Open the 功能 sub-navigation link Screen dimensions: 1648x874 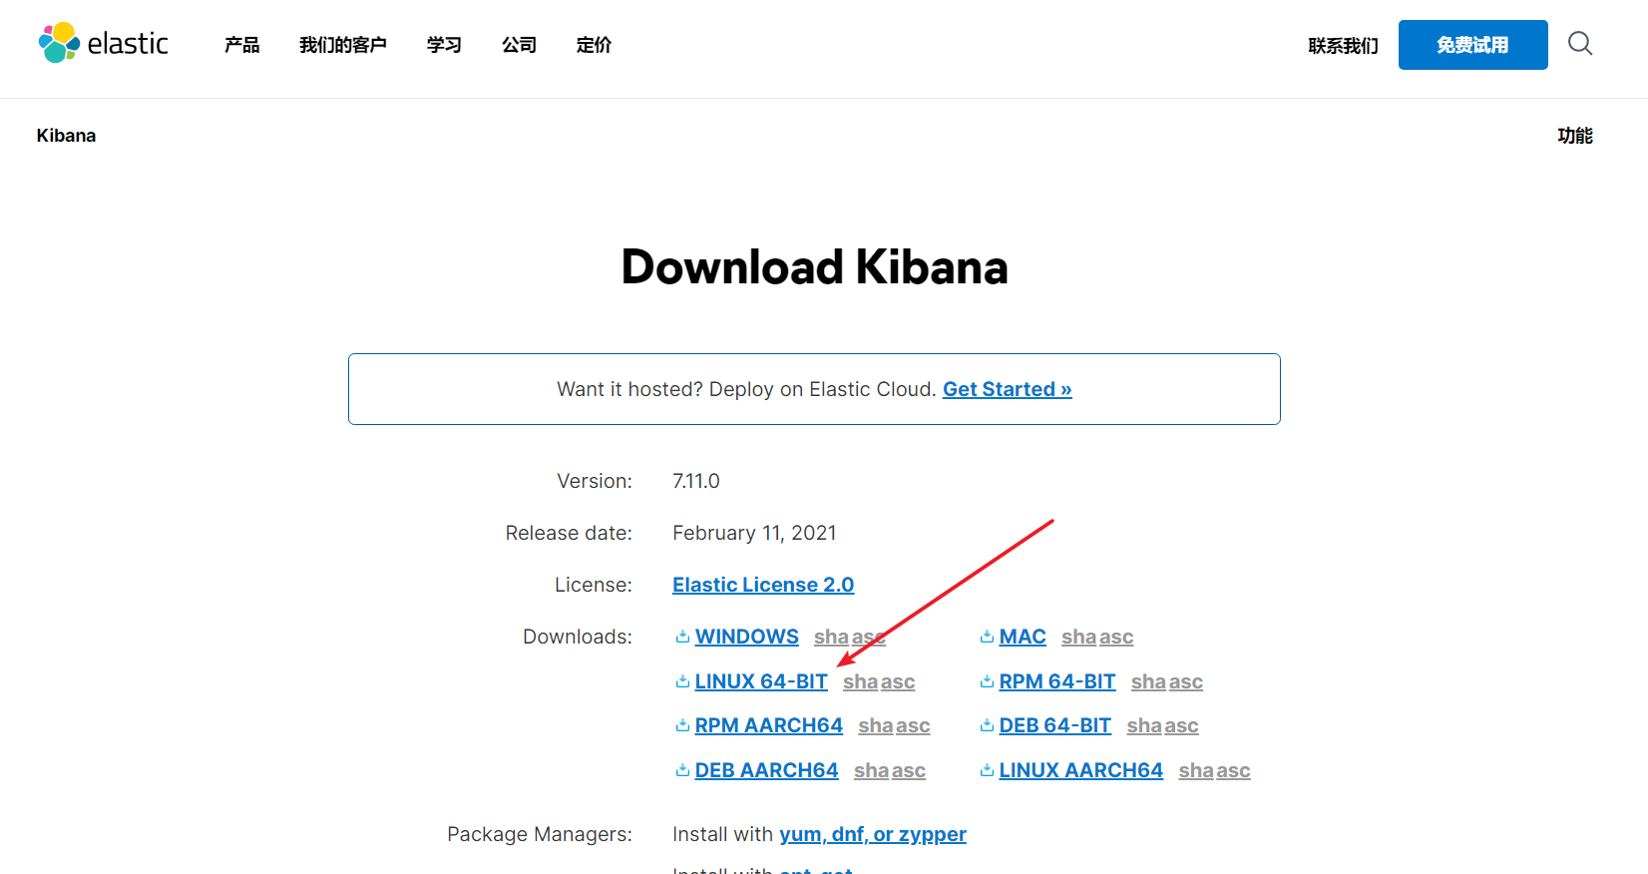(x=1575, y=136)
